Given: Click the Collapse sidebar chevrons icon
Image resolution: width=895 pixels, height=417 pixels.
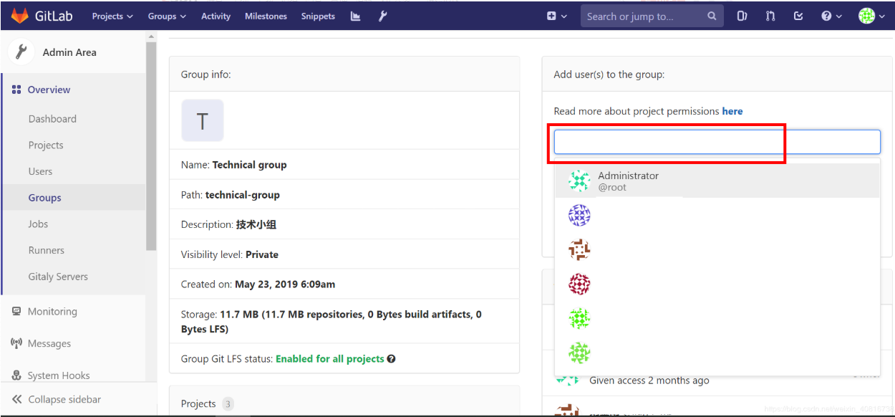Looking at the screenshot, I should click(16, 399).
